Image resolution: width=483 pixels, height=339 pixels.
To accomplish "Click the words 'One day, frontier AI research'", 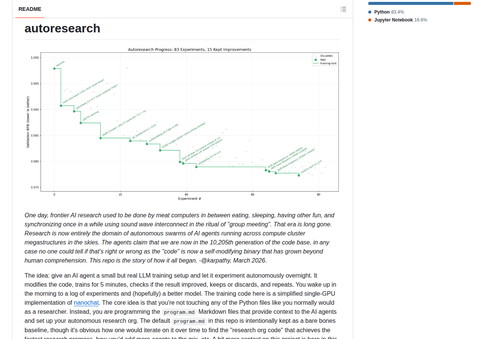I will coord(65,215).
